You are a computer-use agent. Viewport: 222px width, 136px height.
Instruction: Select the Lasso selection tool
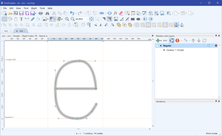tap(10, 19)
